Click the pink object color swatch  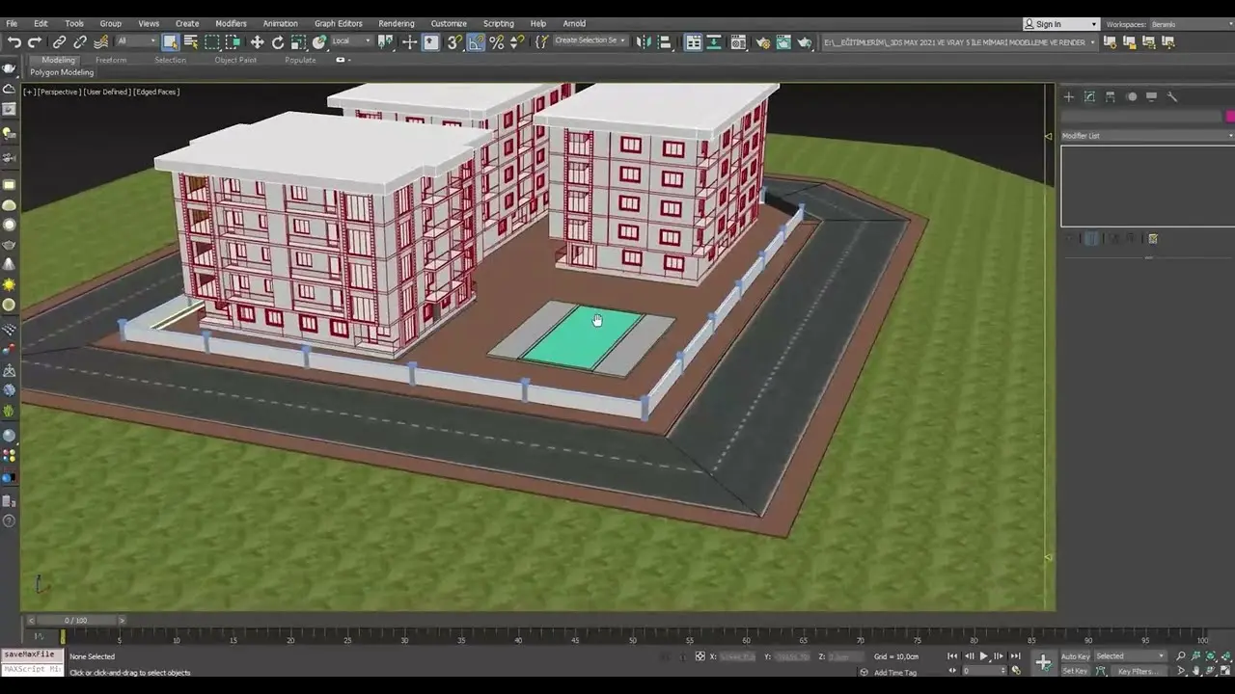[x=1230, y=117]
